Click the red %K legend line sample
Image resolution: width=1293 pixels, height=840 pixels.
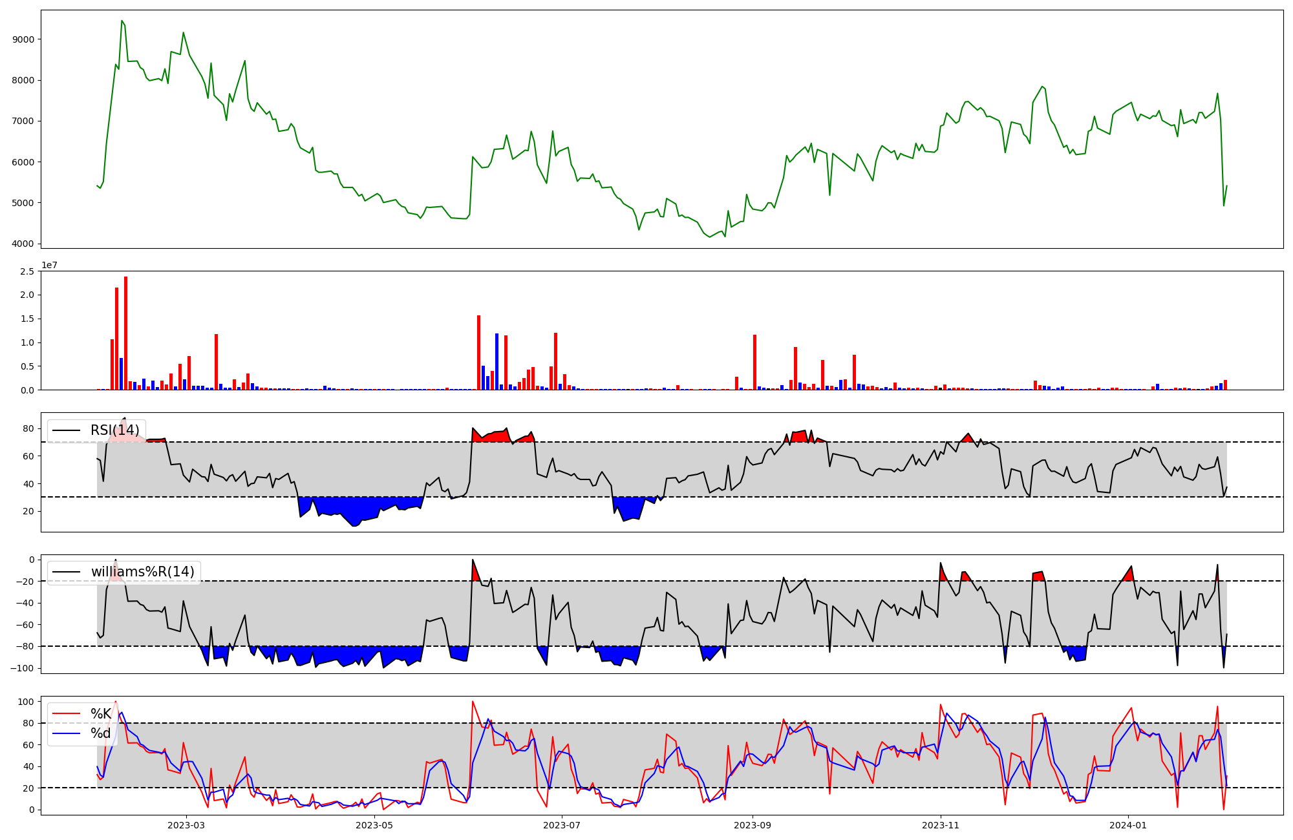[66, 714]
